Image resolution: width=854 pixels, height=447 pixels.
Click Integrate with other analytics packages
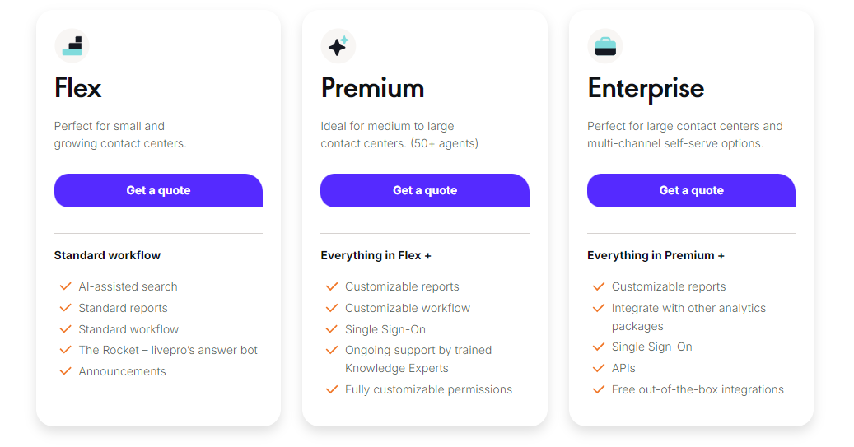tap(688, 317)
